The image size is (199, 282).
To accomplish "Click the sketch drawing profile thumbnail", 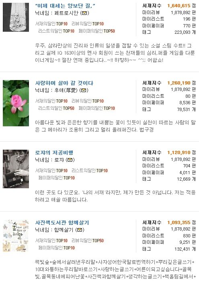I will pos(16,17).
